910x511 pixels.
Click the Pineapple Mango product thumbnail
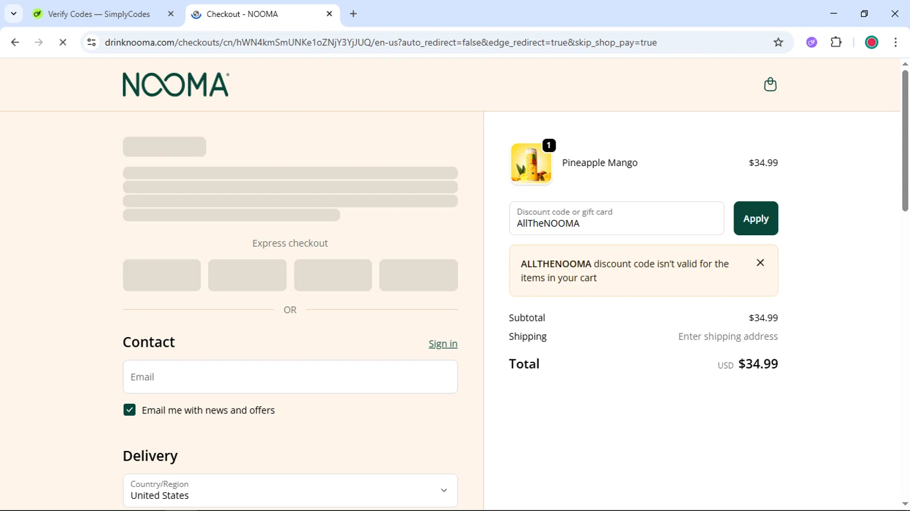pyautogui.click(x=531, y=163)
